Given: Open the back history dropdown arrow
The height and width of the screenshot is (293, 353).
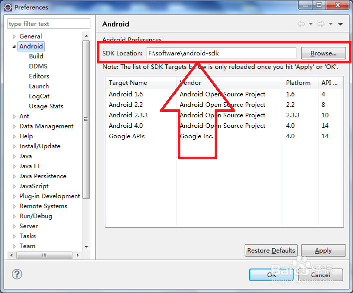Looking at the screenshot, I should click(311, 24).
